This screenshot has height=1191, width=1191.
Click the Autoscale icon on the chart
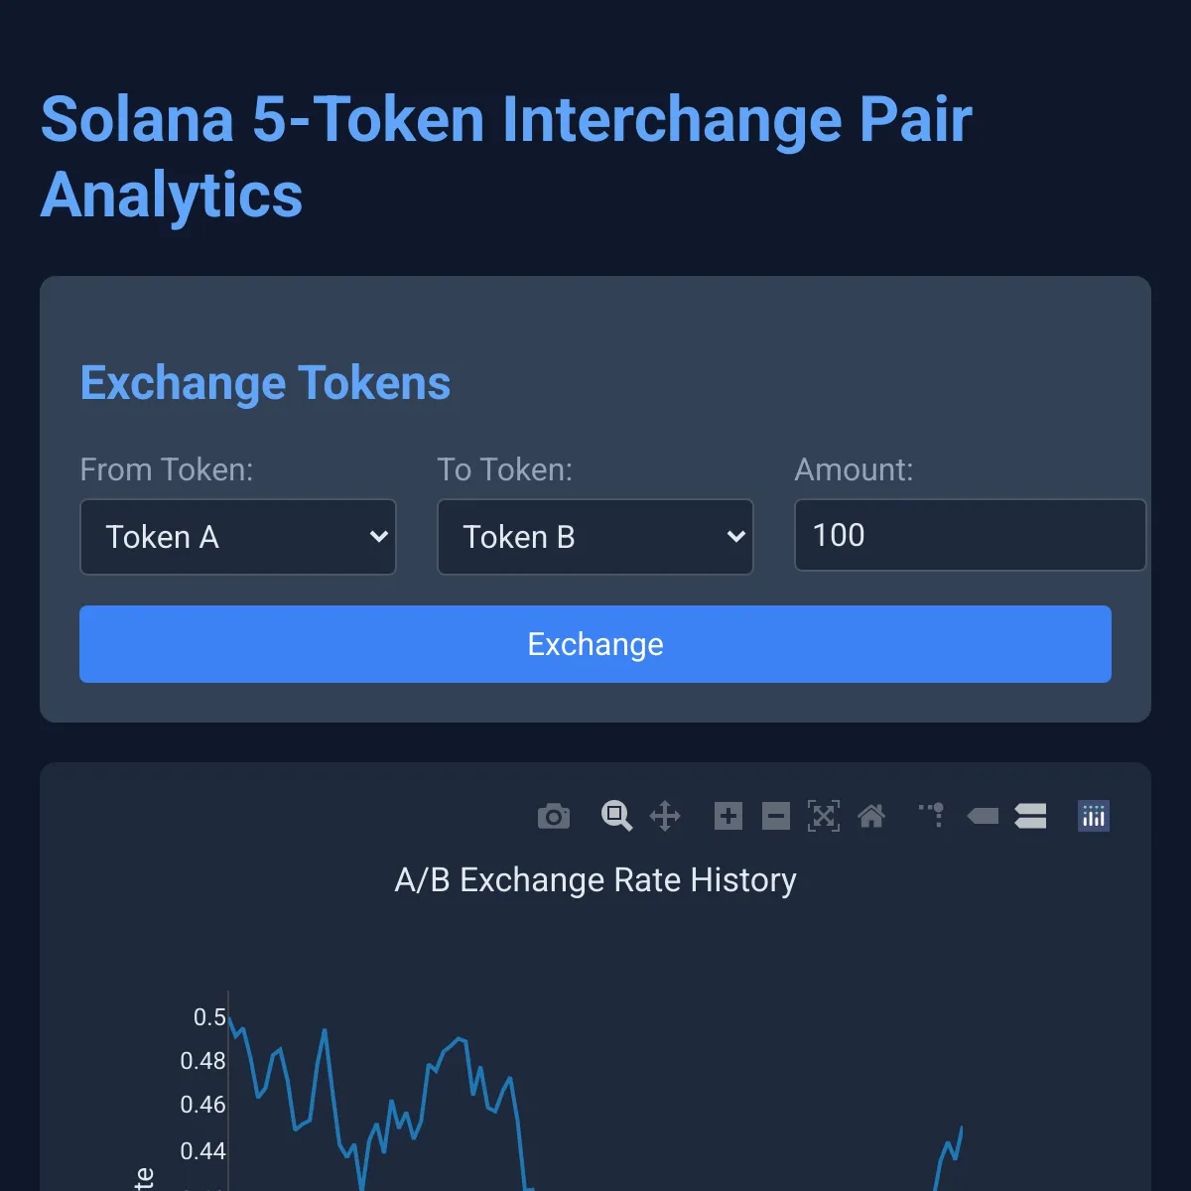(x=824, y=817)
